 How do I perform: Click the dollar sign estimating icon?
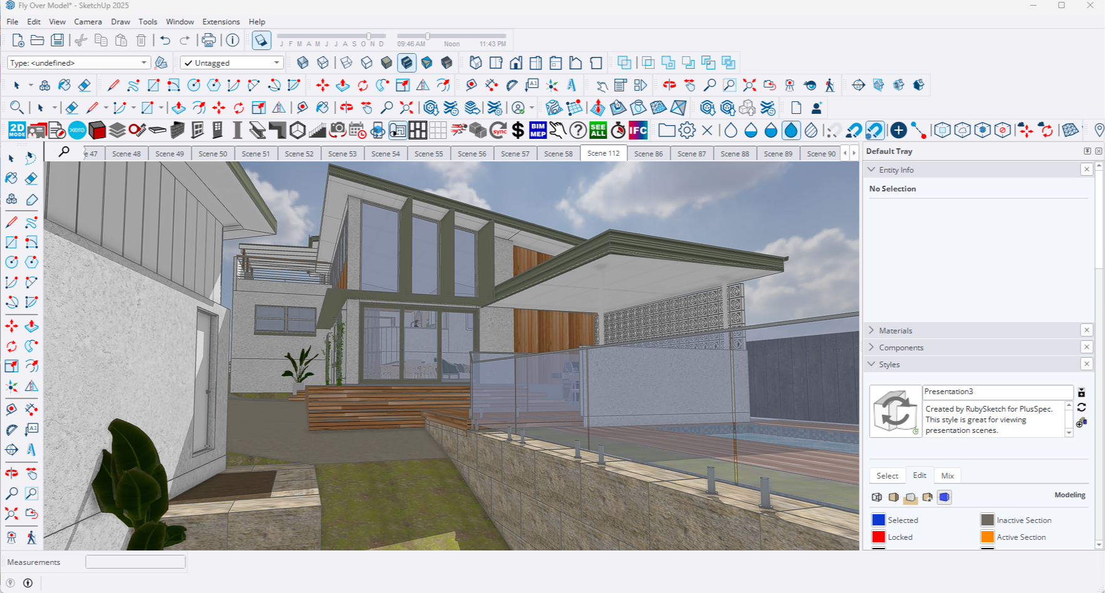pos(518,130)
